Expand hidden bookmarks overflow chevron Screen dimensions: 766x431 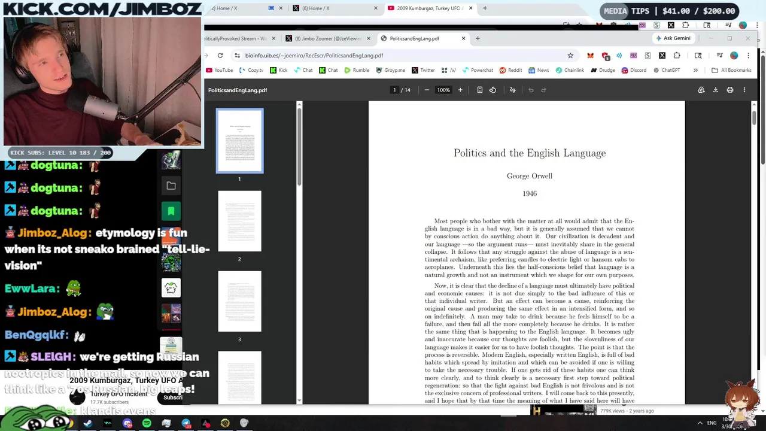[695, 70]
